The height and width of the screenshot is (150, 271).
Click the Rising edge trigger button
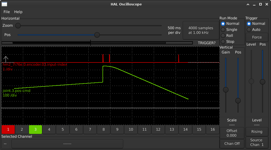257,132
